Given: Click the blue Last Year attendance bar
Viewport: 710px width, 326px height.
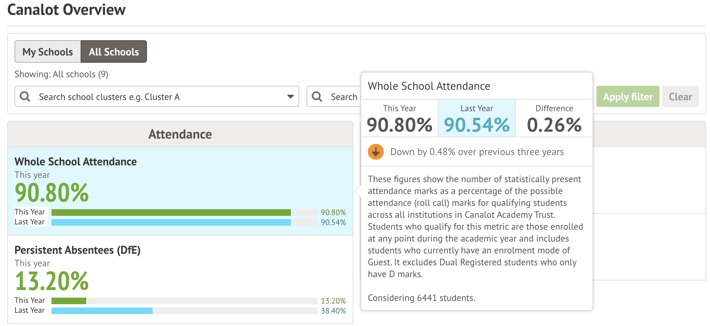Looking at the screenshot, I should coord(171,222).
